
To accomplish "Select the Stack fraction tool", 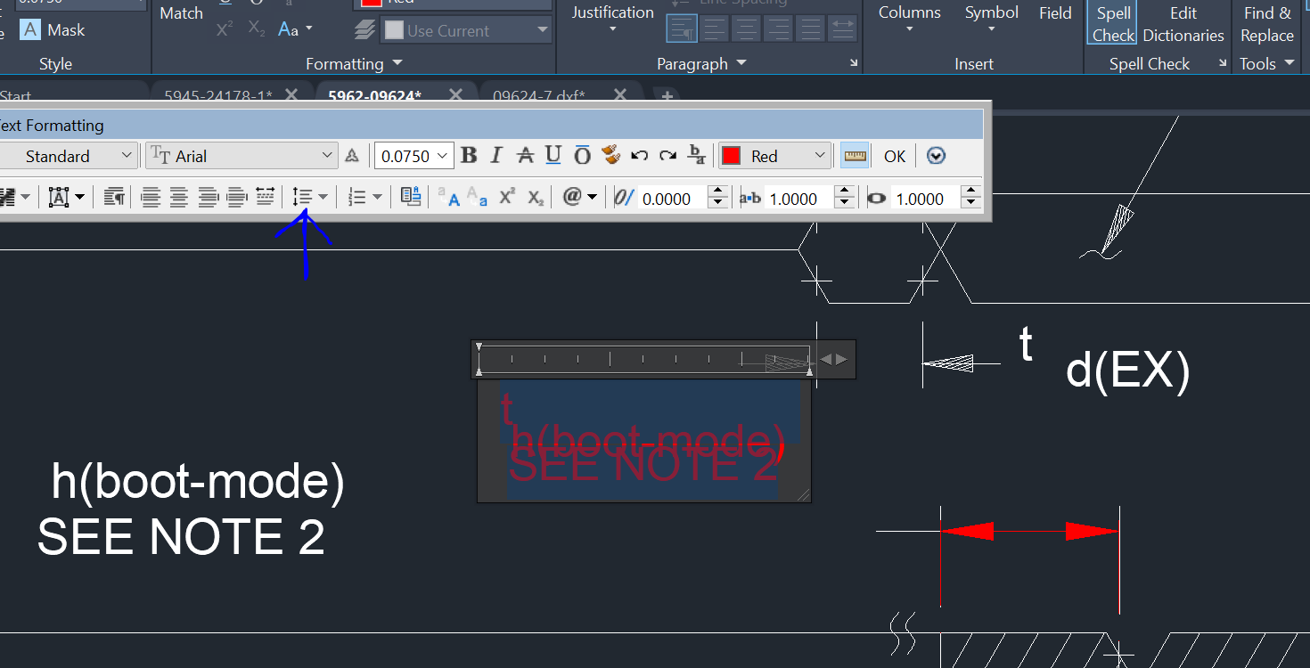I will (696, 155).
